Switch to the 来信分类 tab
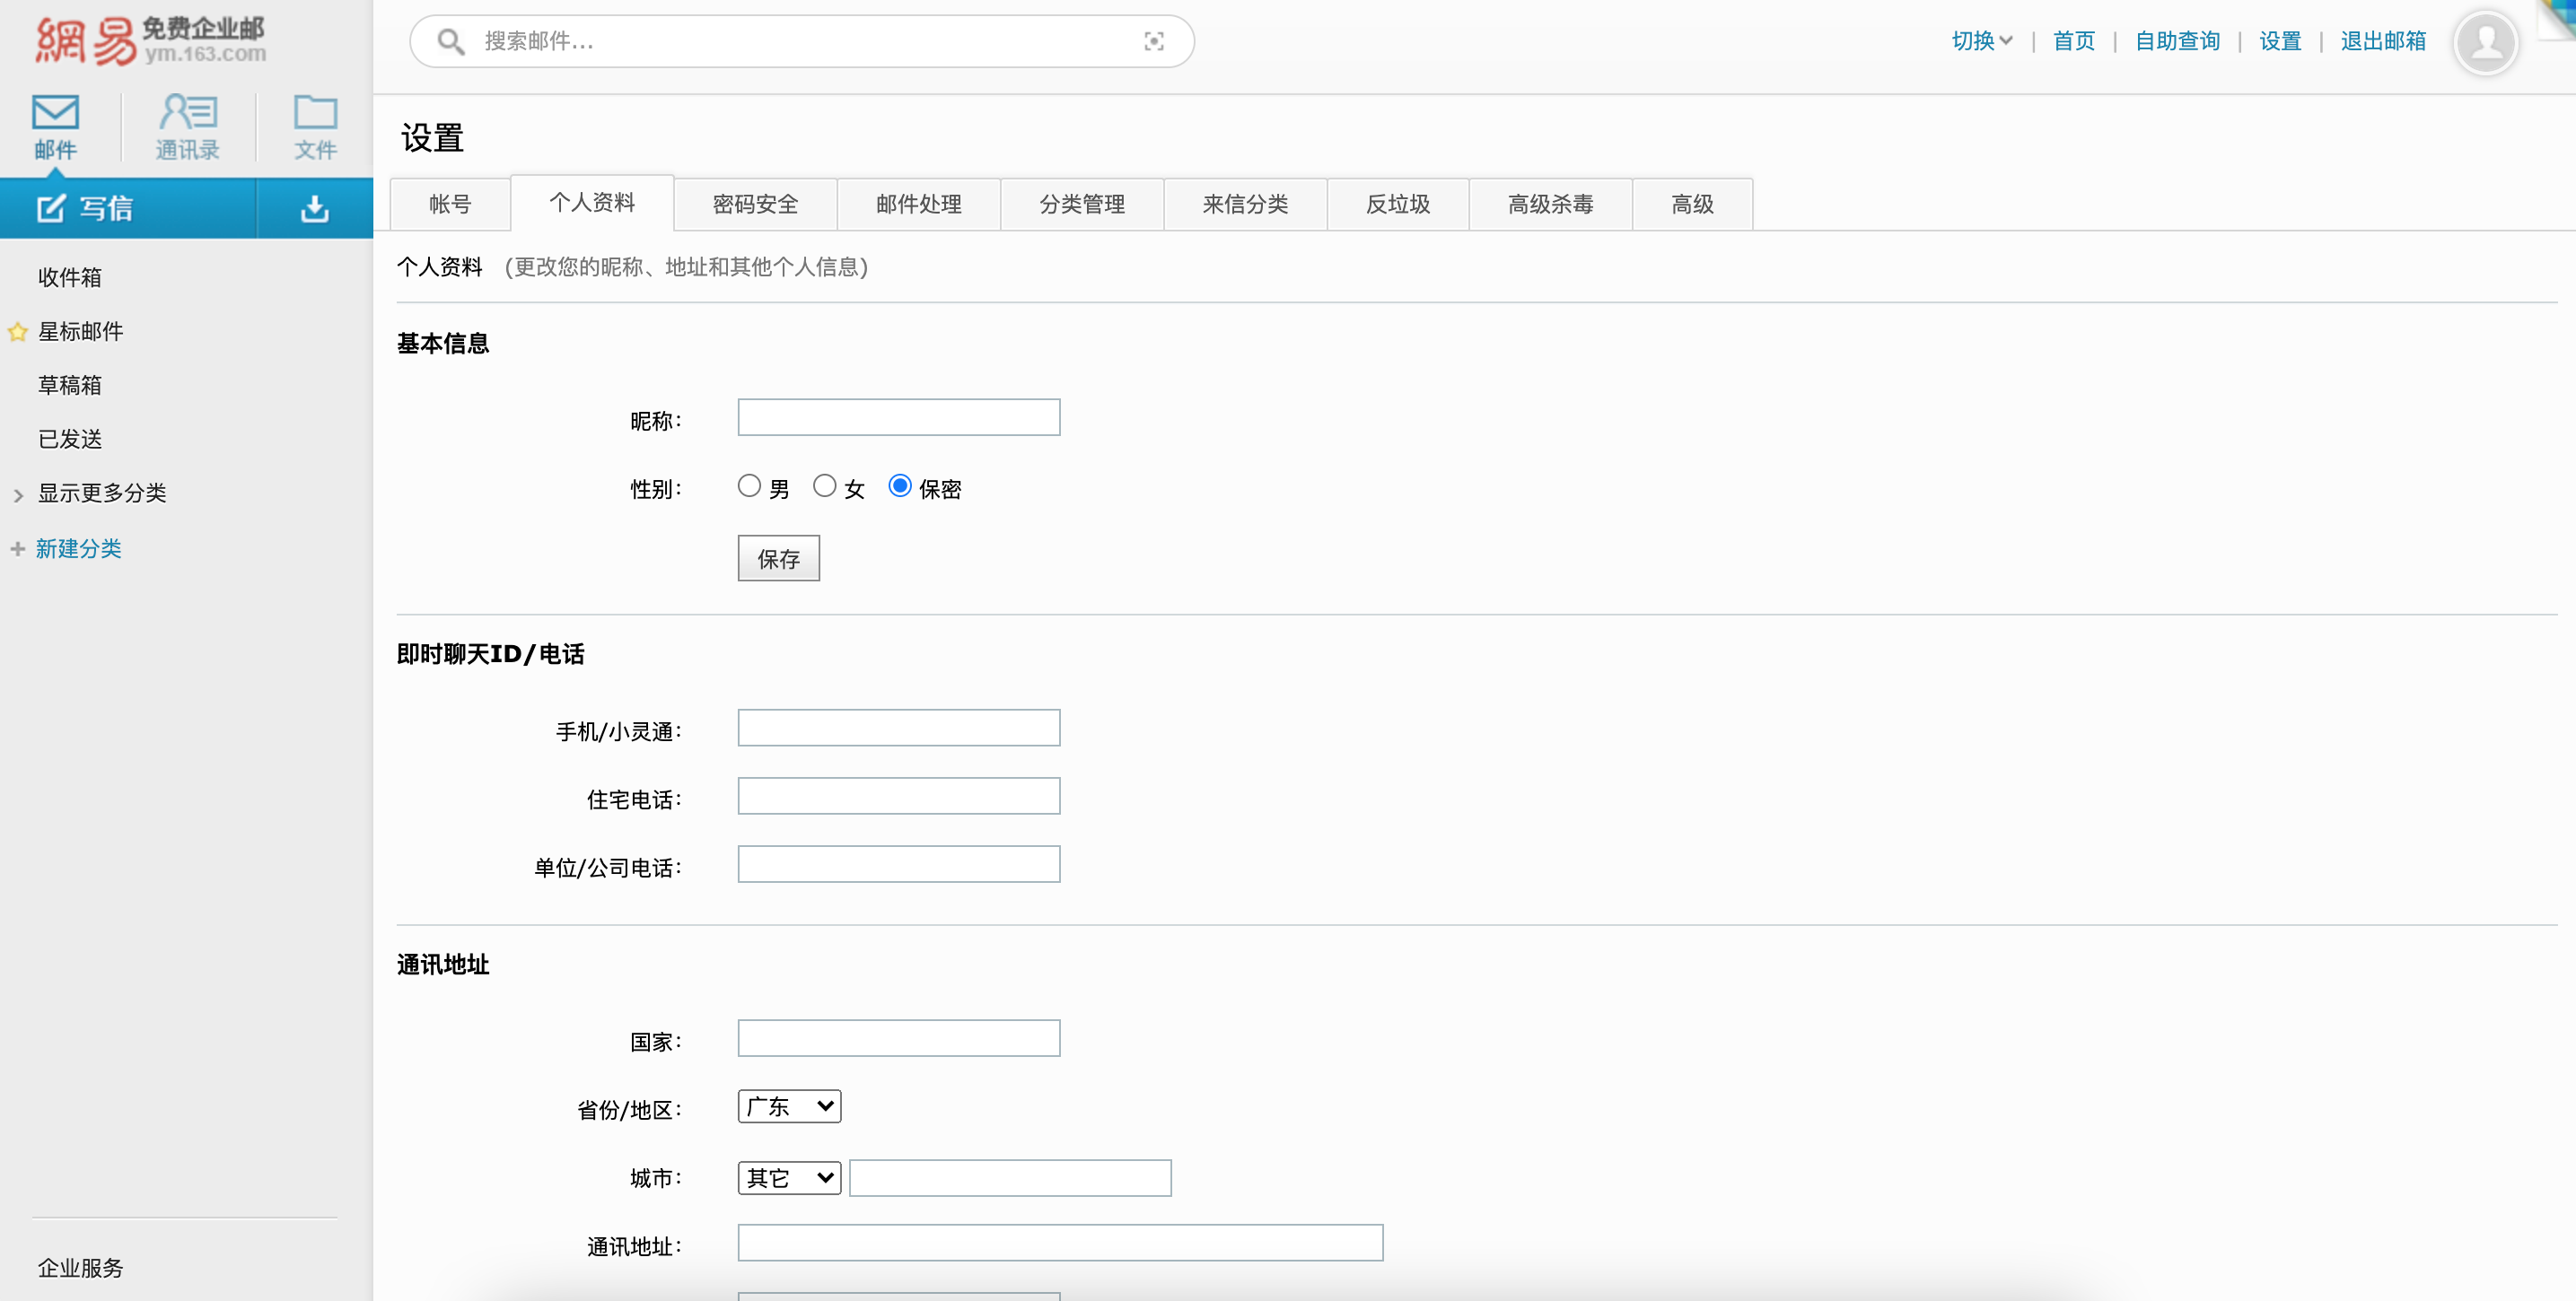Screen dimensions: 2576x1301 (x=1245, y=204)
